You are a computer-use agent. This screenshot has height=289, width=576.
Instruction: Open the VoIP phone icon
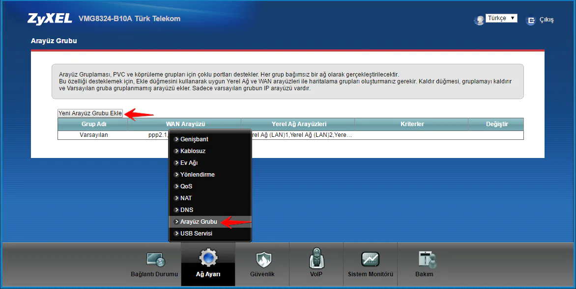pyautogui.click(x=316, y=259)
